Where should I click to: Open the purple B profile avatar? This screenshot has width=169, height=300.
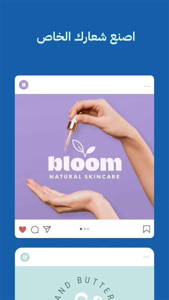(x=23, y=85)
